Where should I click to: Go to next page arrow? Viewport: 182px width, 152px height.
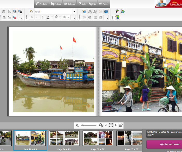116,125
